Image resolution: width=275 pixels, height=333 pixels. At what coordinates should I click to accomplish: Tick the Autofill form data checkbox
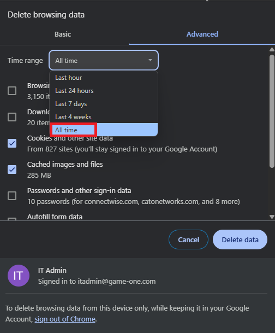[x=12, y=219]
